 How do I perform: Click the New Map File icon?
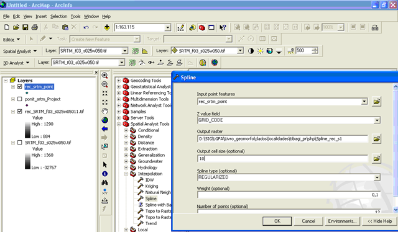pyautogui.click(x=7, y=27)
